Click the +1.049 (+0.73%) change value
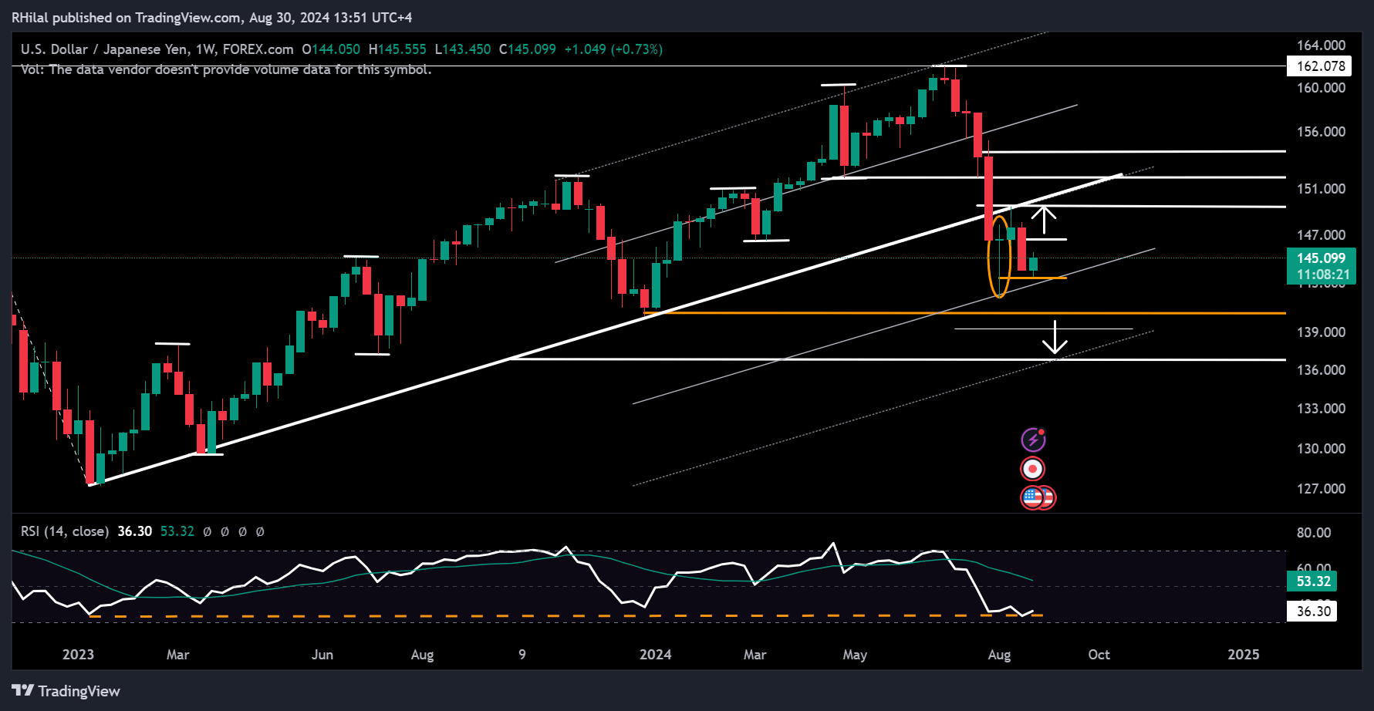The width and height of the screenshot is (1374, 711). [613, 49]
